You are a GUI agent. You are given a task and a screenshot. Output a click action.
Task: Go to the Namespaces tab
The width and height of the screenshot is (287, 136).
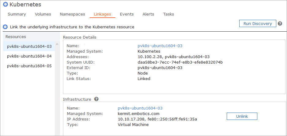72,14
